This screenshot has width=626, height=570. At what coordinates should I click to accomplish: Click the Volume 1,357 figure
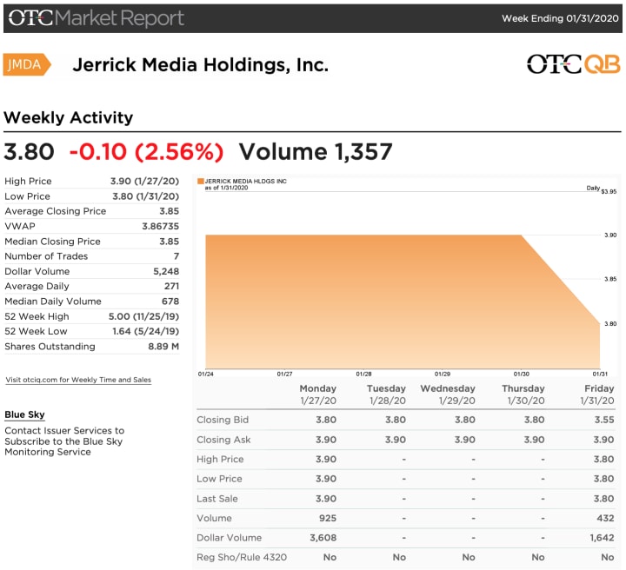click(316, 151)
